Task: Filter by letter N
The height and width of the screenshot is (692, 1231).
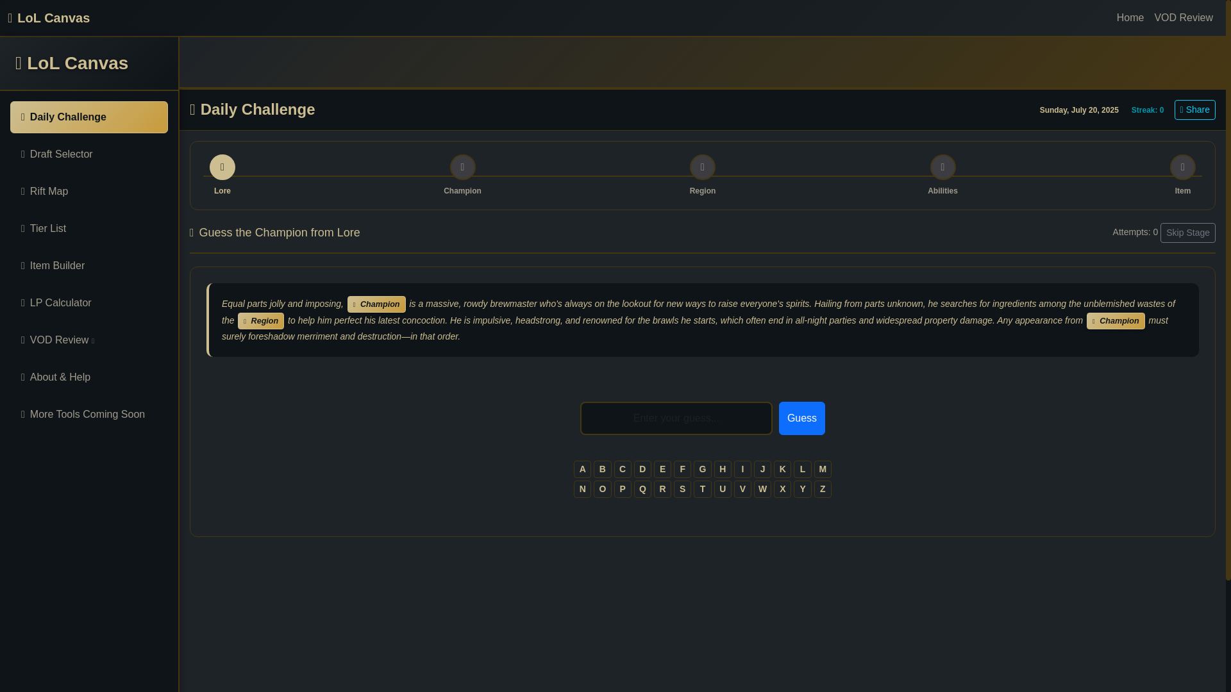Action: pos(582,489)
